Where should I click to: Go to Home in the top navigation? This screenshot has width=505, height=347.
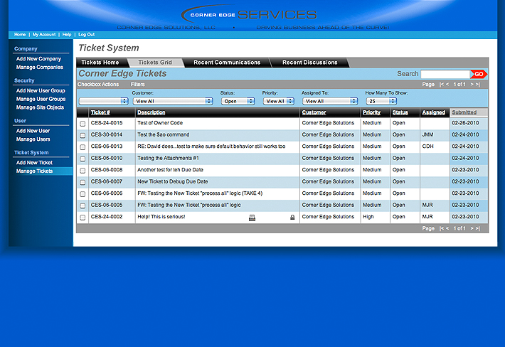(20, 34)
